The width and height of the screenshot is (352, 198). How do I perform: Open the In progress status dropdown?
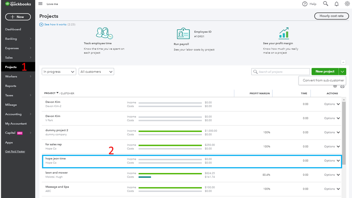tap(59, 72)
